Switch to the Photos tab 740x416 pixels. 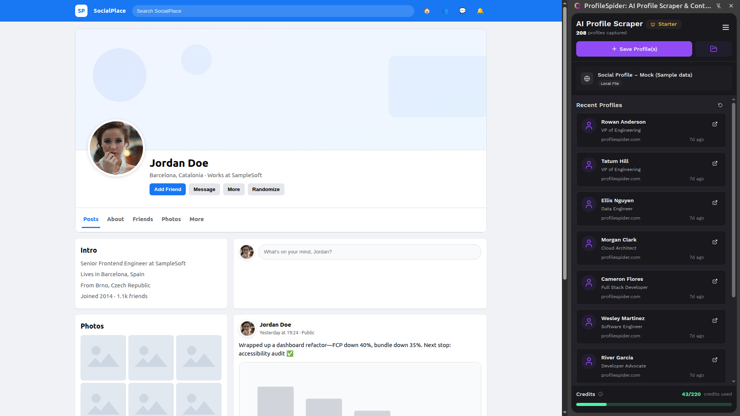171,219
